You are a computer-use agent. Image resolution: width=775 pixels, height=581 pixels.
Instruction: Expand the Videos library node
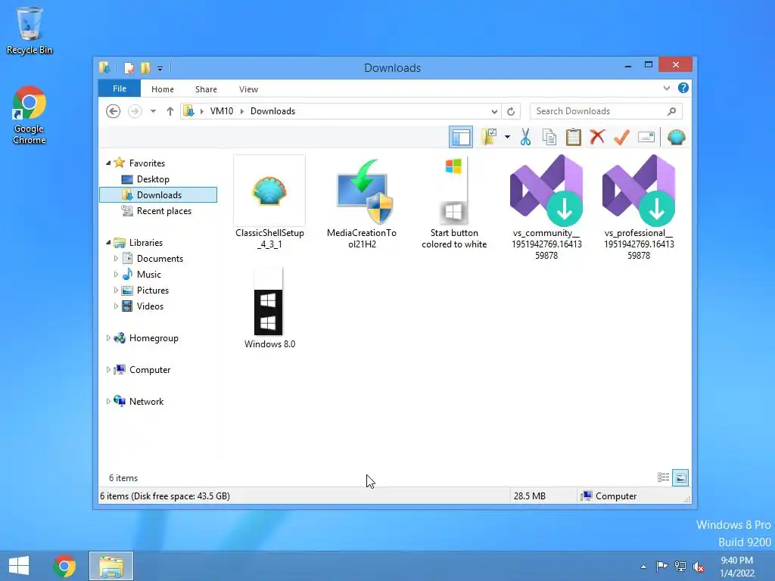pyautogui.click(x=116, y=306)
